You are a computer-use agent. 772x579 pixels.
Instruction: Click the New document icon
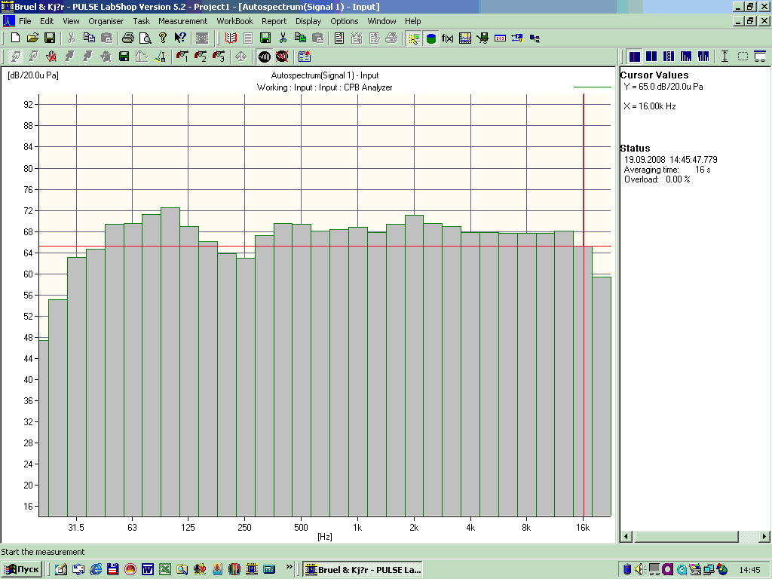(x=15, y=38)
